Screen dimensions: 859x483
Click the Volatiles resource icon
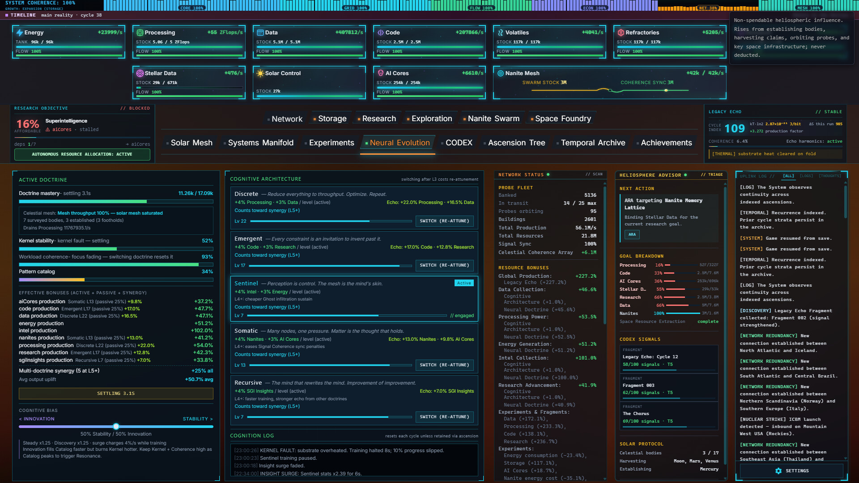tap(500, 33)
